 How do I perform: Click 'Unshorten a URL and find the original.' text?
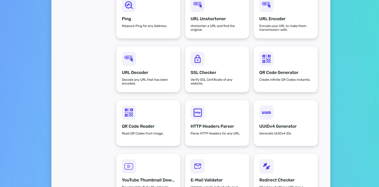point(213,28)
